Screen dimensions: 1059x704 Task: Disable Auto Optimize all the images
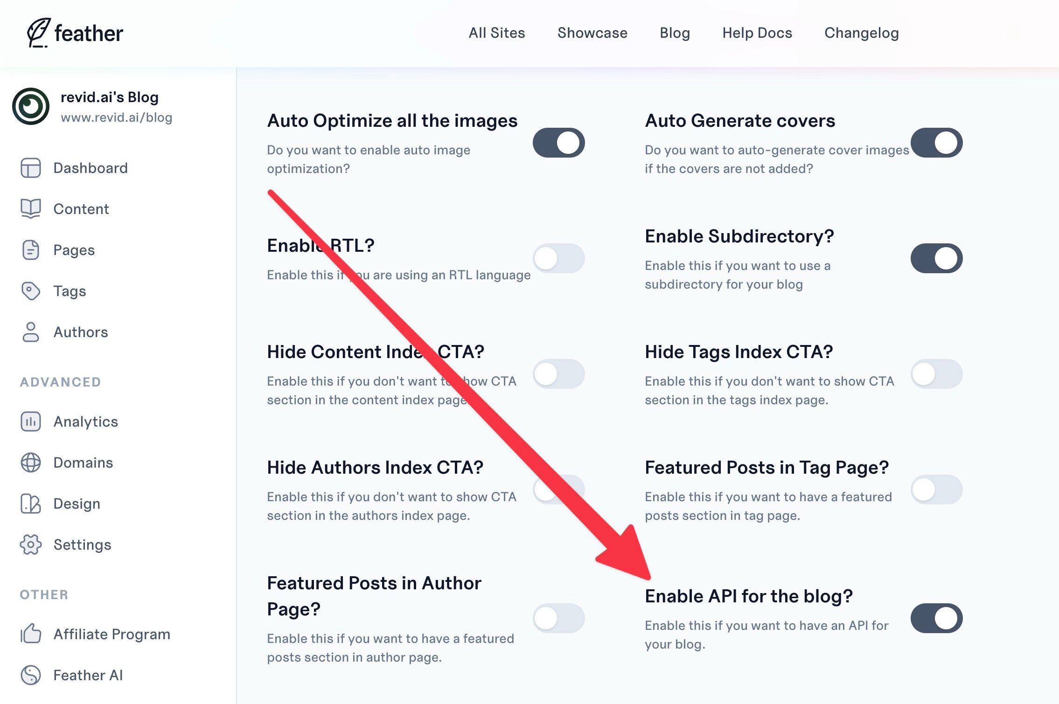(x=558, y=143)
